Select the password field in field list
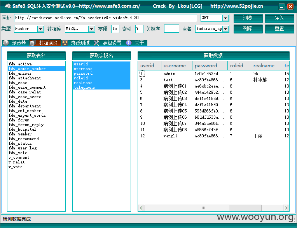The image size is (297, 228). click(x=101, y=74)
